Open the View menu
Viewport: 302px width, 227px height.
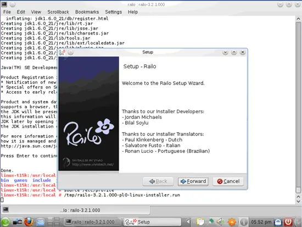pyautogui.click(x=36, y=12)
